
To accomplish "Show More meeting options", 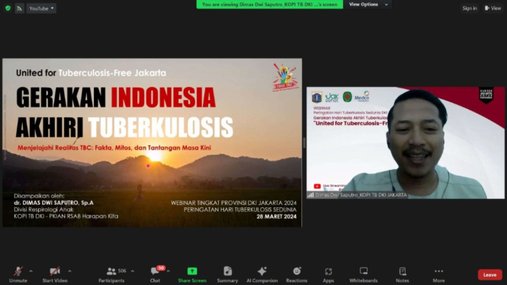I will tap(439, 274).
